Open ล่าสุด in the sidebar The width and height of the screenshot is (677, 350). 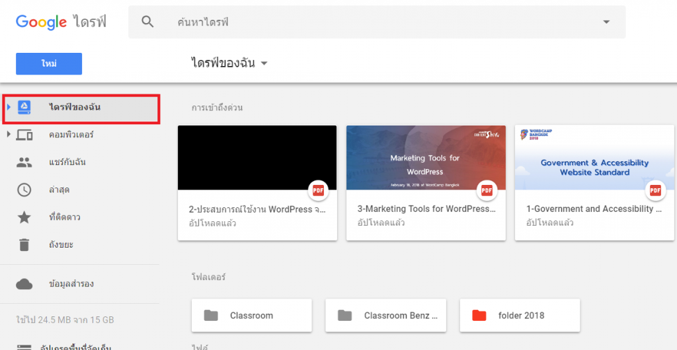[59, 190]
